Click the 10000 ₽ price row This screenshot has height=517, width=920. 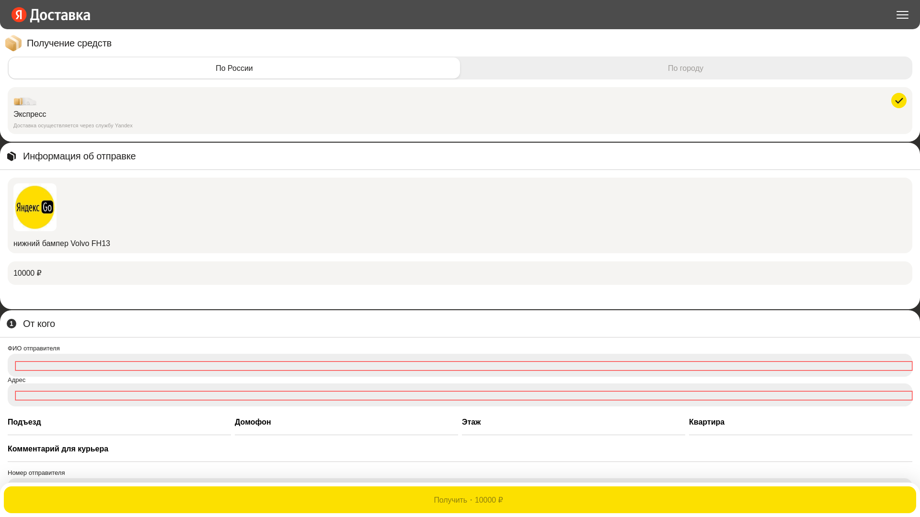click(460, 273)
